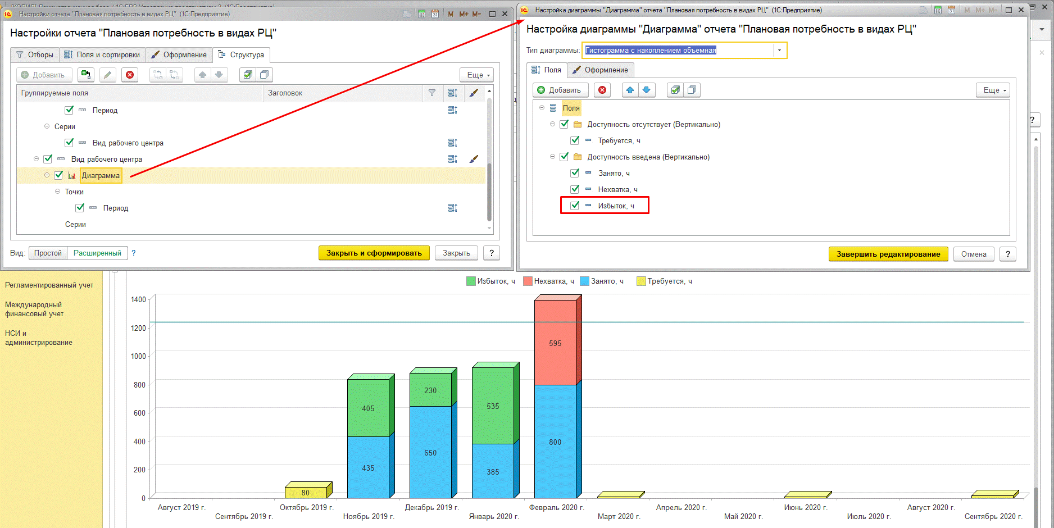
Task: Open calendar in diagram settings title bar
Action: (x=951, y=10)
